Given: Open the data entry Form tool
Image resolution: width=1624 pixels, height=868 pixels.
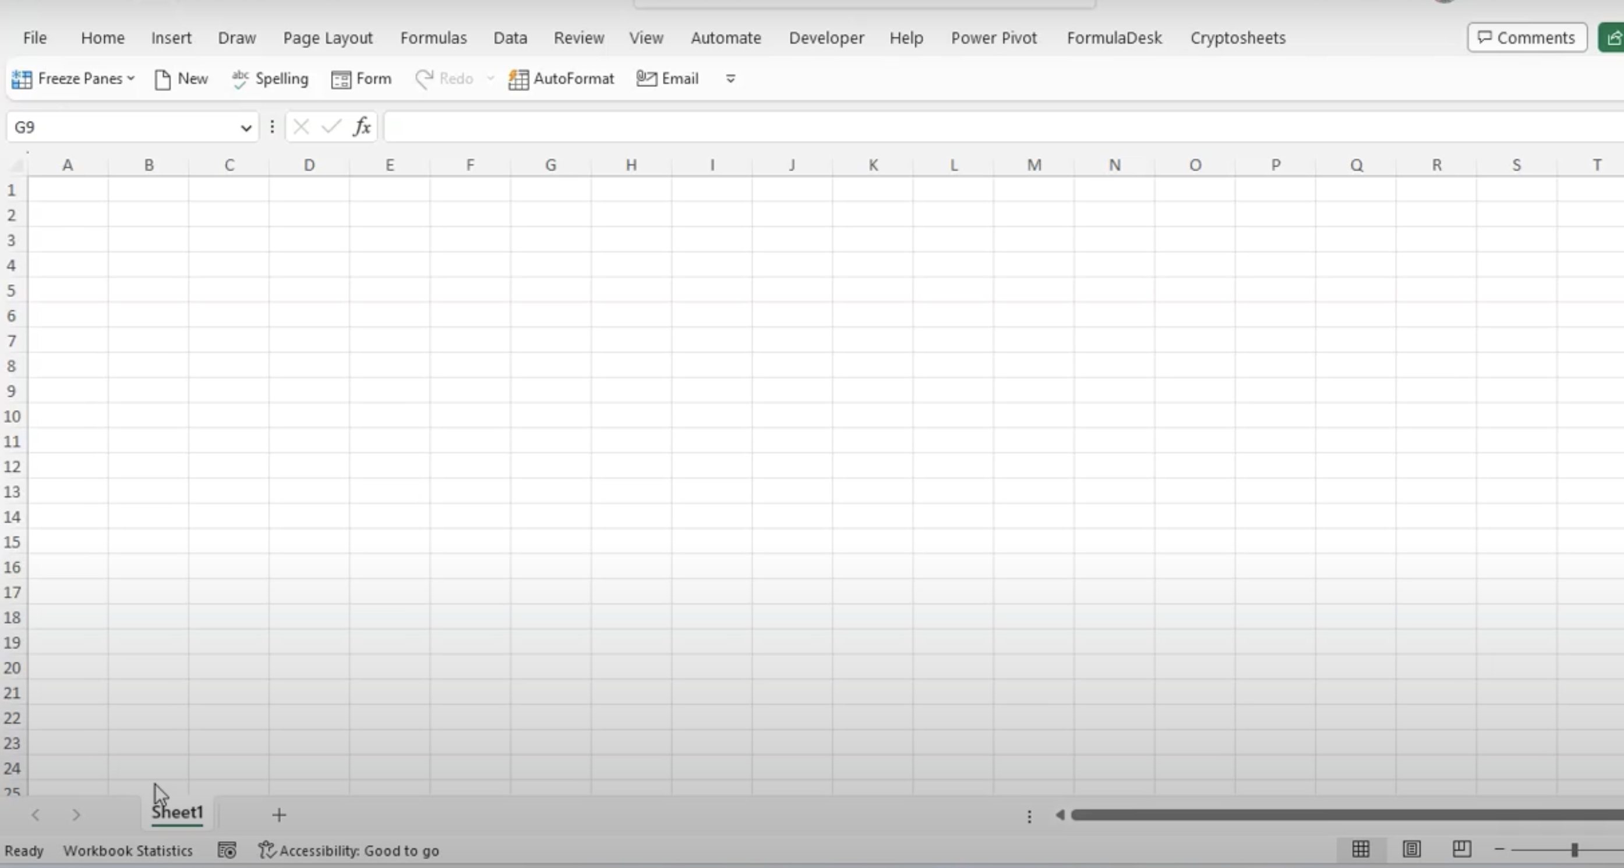Looking at the screenshot, I should coord(361,79).
